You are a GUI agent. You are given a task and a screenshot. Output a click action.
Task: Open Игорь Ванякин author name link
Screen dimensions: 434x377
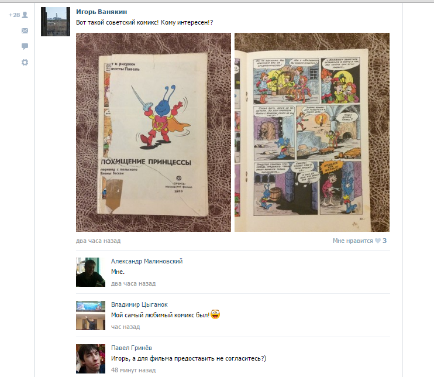coord(102,12)
